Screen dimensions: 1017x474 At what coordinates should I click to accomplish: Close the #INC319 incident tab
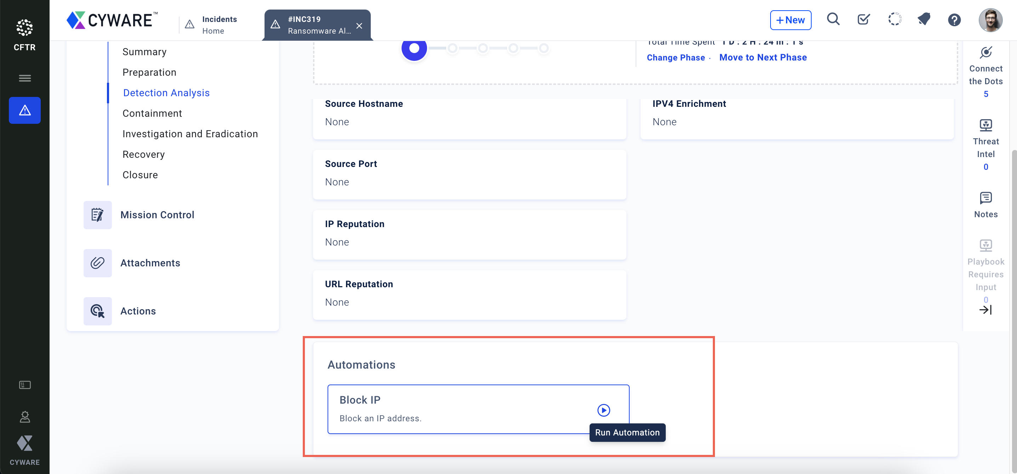pyautogui.click(x=359, y=25)
